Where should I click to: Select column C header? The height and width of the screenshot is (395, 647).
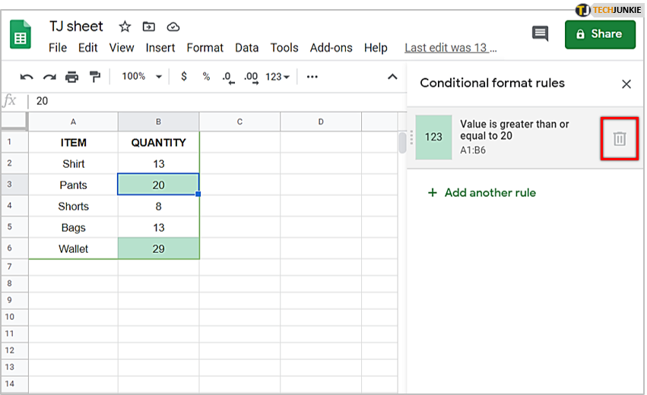pos(239,122)
